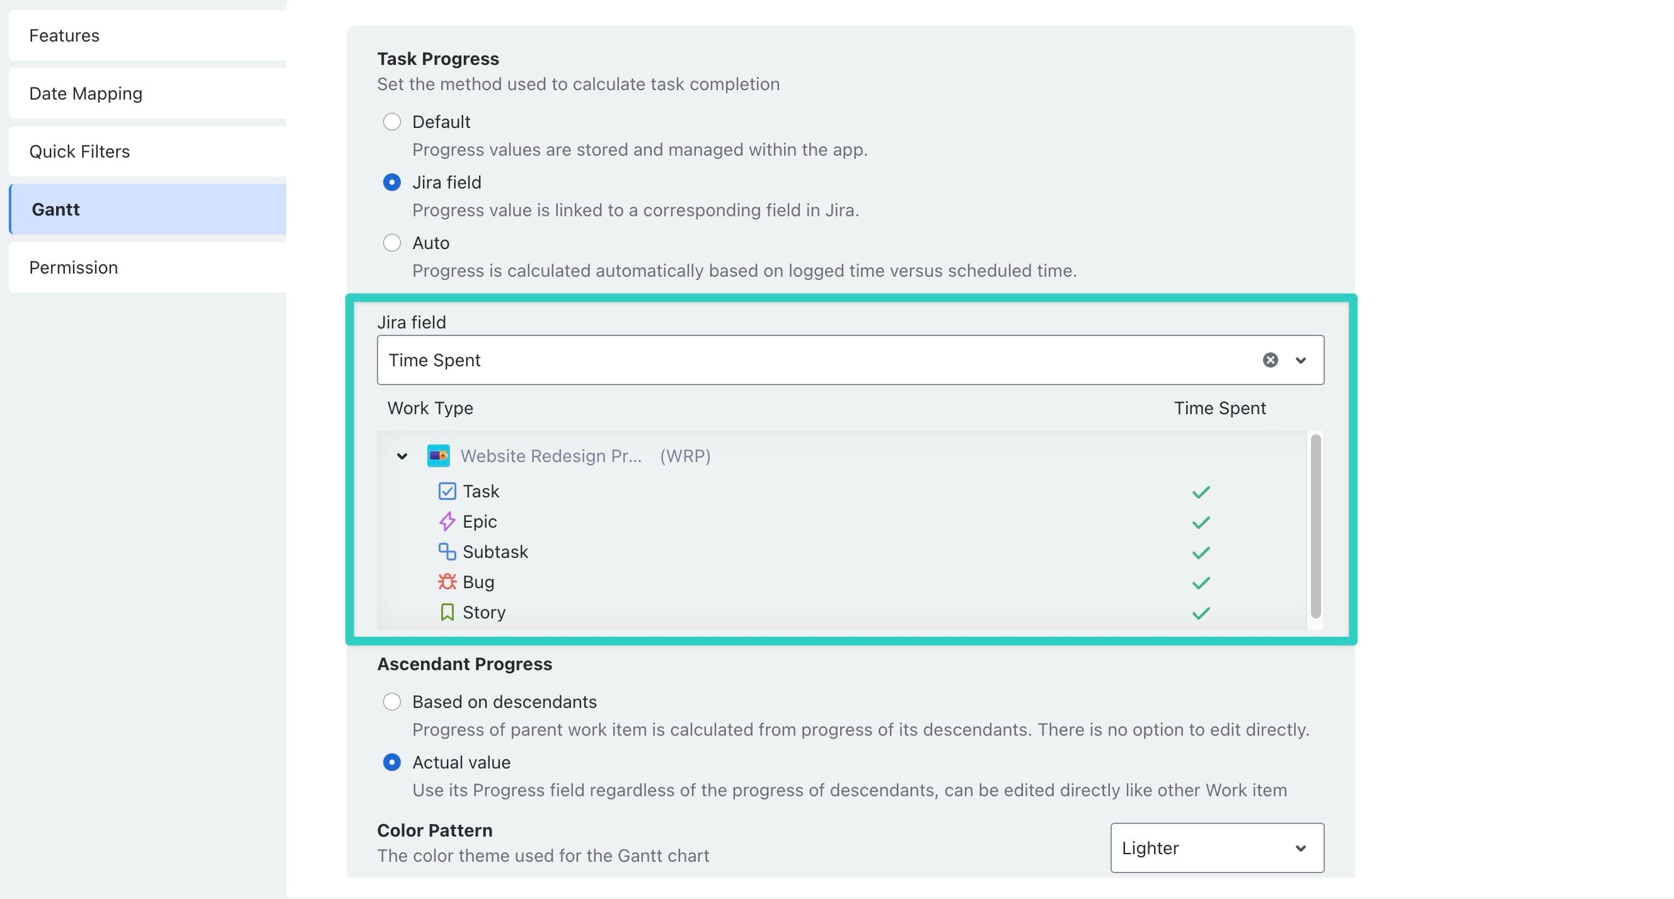The width and height of the screenshot is (1674, 899).
Task: Click the Story work type label
Action: (484, 612)
